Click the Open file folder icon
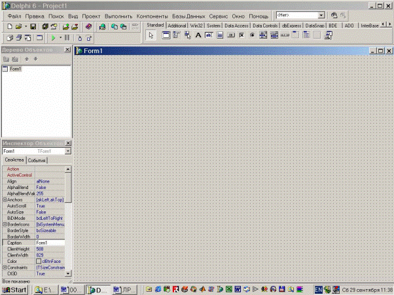This screenshot has height=295, width=394. pos(18,26)
